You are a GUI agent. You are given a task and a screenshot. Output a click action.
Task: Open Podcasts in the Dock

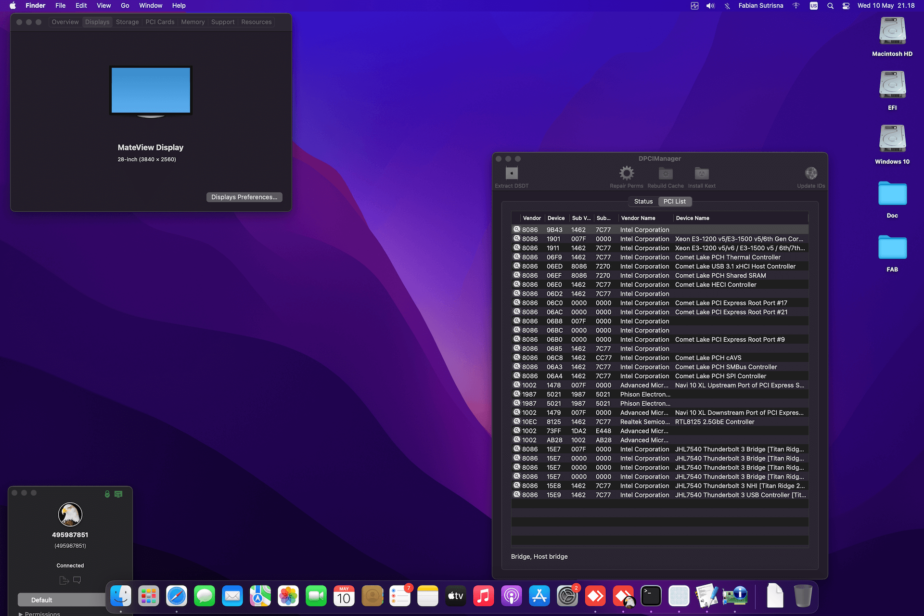point(512,596)
